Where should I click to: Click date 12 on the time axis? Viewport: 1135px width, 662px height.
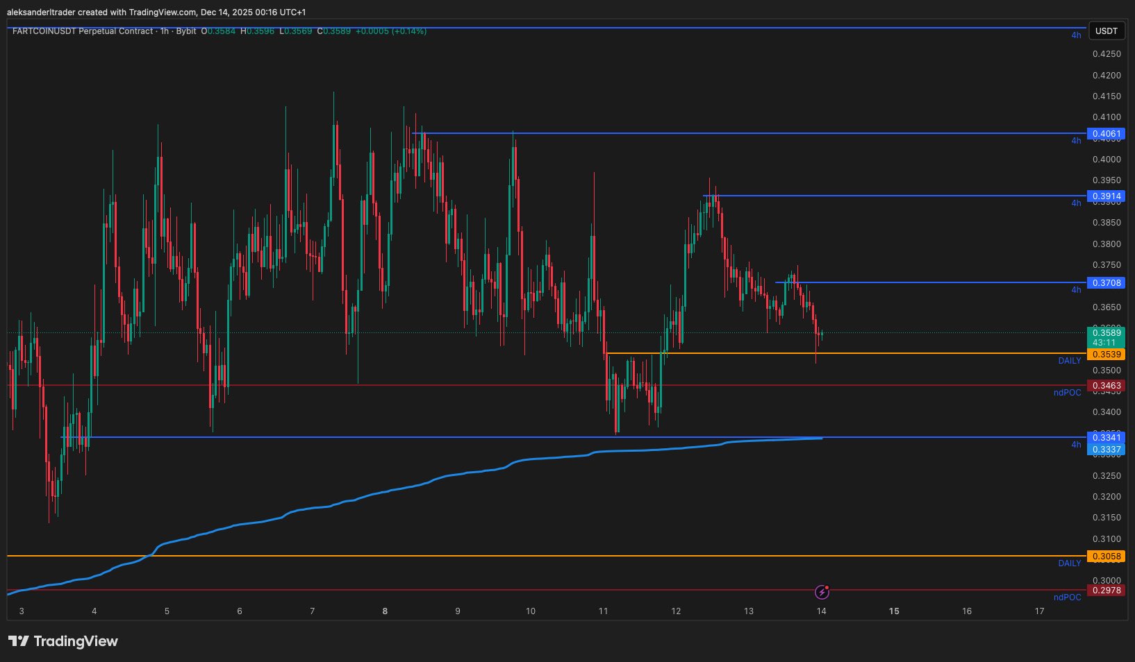coord(676,611)
